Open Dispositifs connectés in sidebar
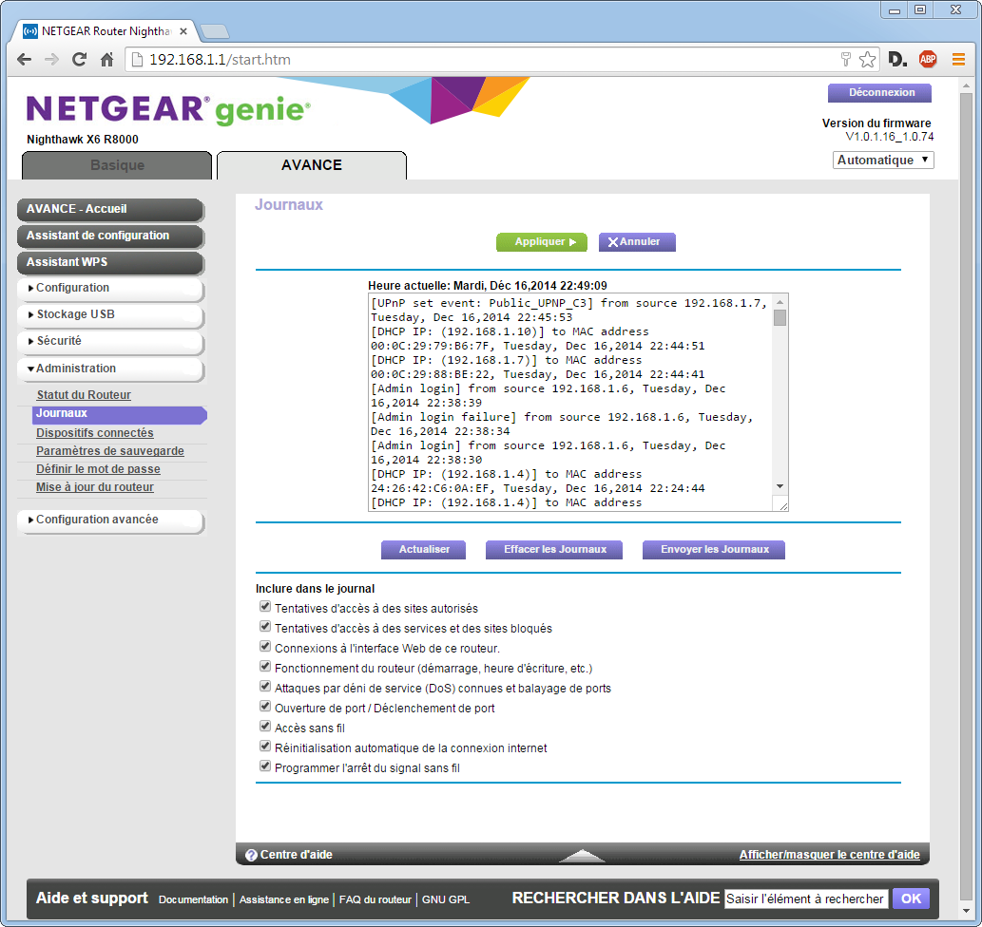 coord(95,433)
